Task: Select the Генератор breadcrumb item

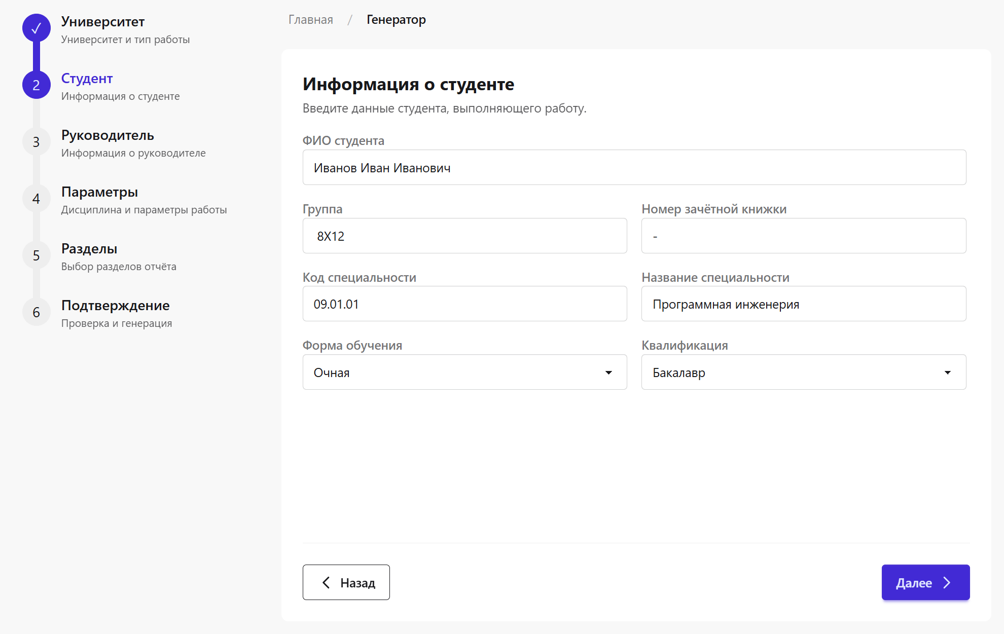Action: pos(396,20)
